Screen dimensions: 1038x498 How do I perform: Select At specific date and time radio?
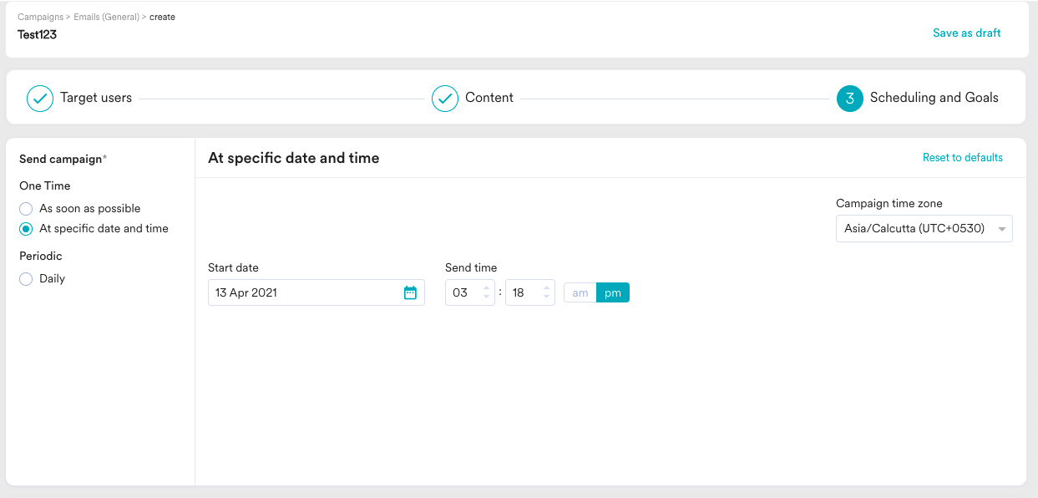pos(26,229)
